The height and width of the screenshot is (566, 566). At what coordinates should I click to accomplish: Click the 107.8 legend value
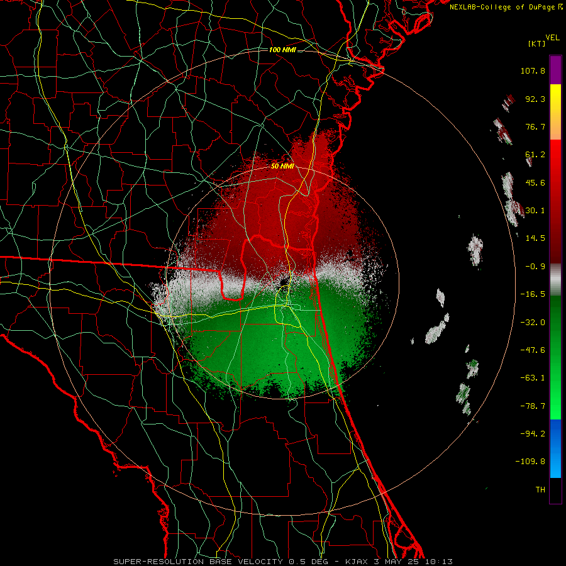click(x=533, y=70)
